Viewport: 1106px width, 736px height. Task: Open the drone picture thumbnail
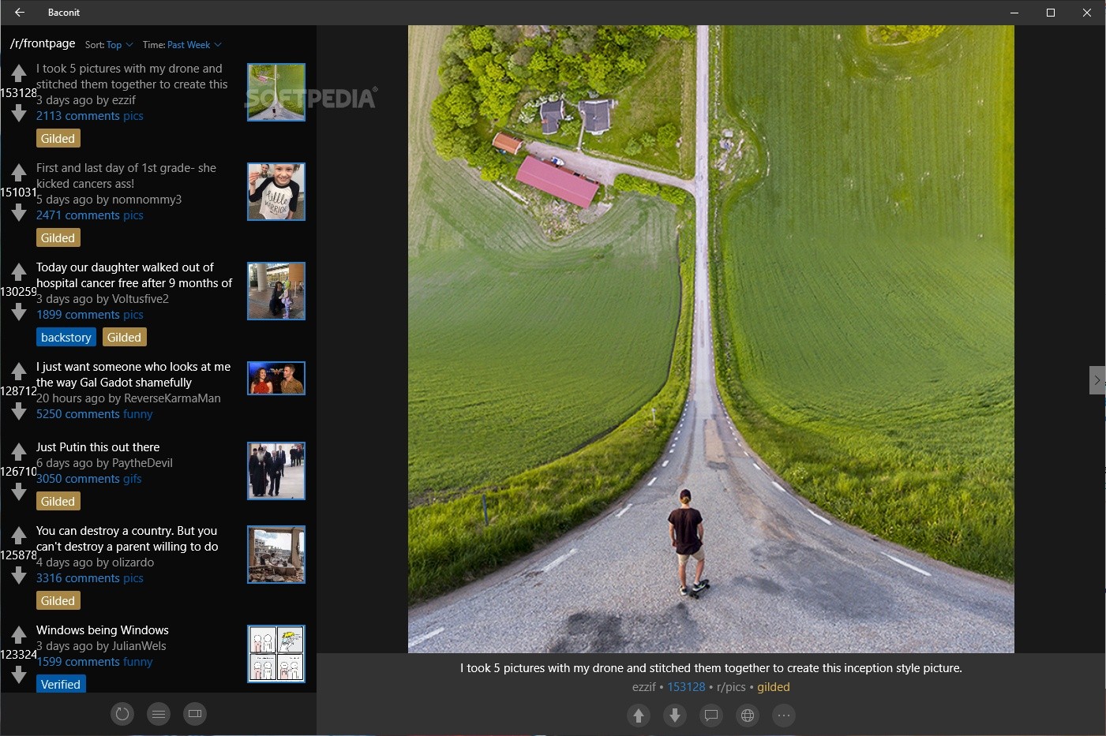click(276, 92)
